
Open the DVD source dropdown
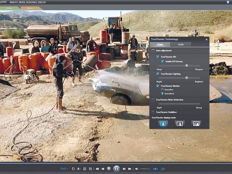tap(64, 169)
